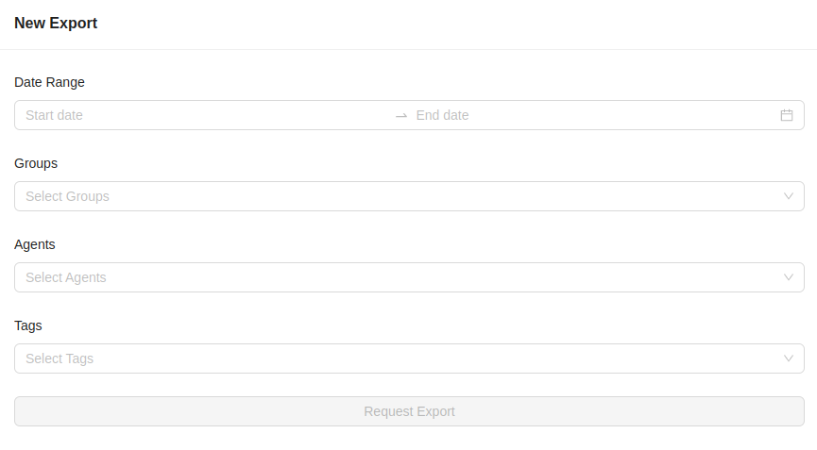817x450 pixels.
Task: Click the Tags dropdown chevron arrow
Action: [789, 358]
